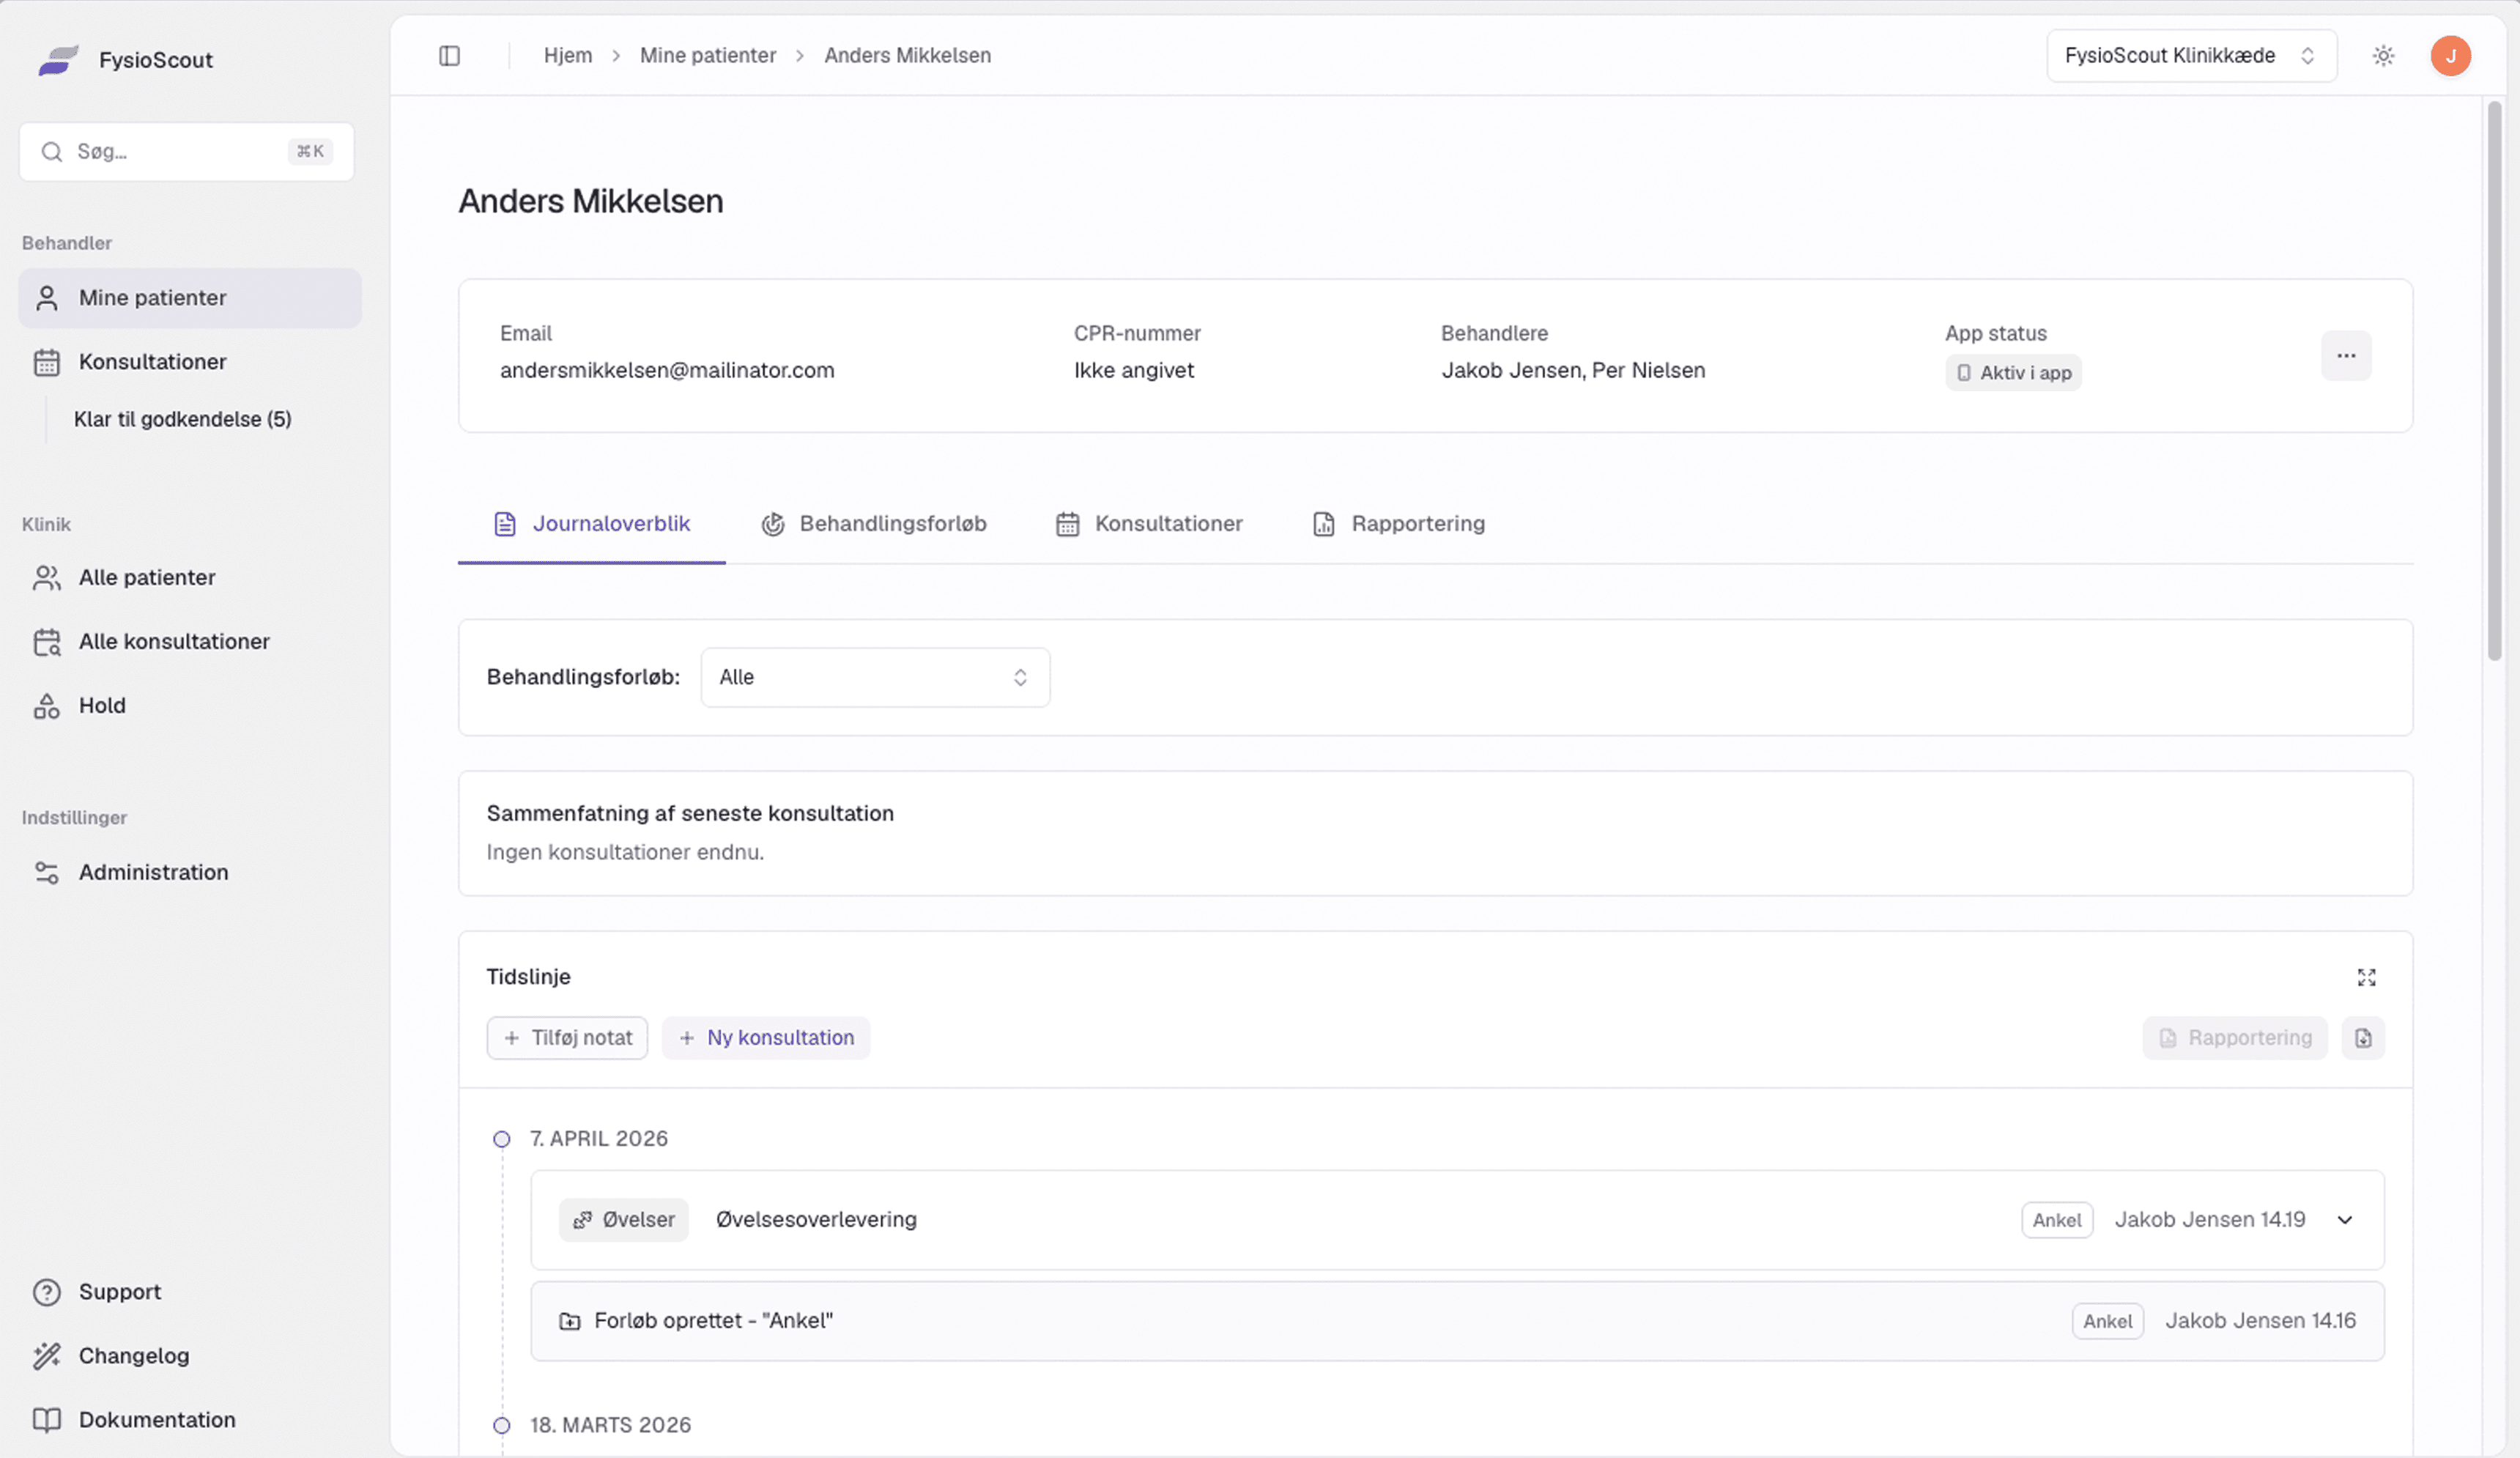Click the Hold shapes icon

(47, 706)
